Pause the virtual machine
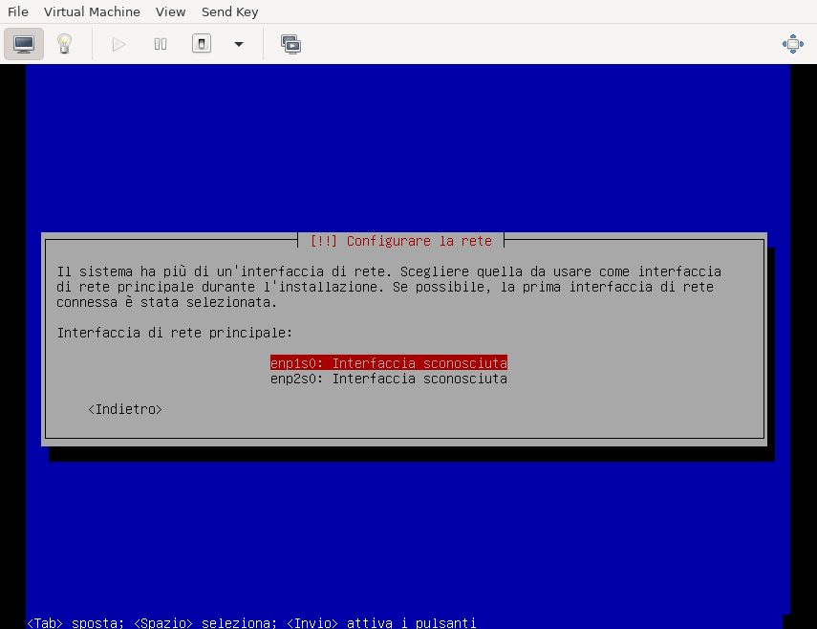The width and height of the screenshot is (817, 629). coord(161,44)
